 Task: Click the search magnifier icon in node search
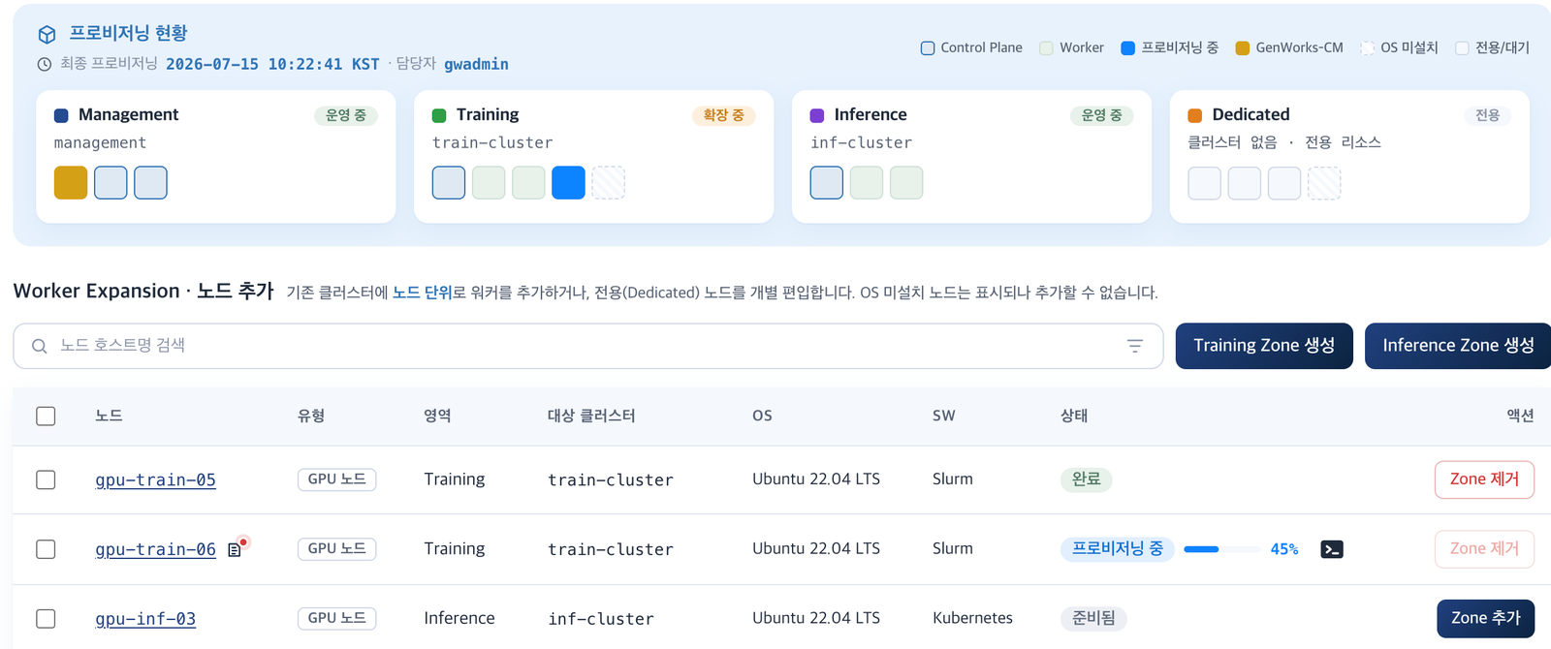40,346
